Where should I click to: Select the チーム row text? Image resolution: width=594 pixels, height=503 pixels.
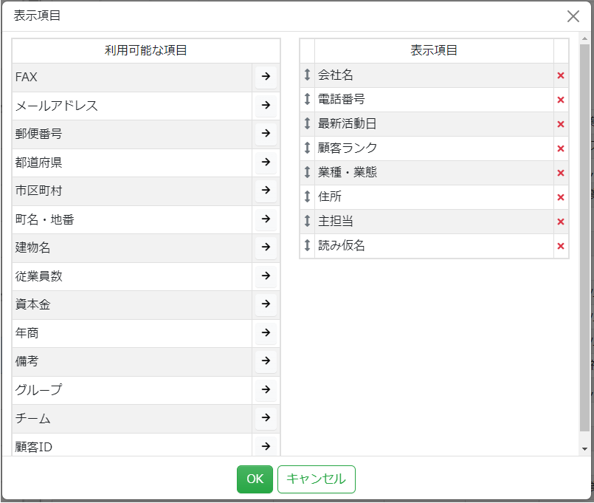point(32,418)
